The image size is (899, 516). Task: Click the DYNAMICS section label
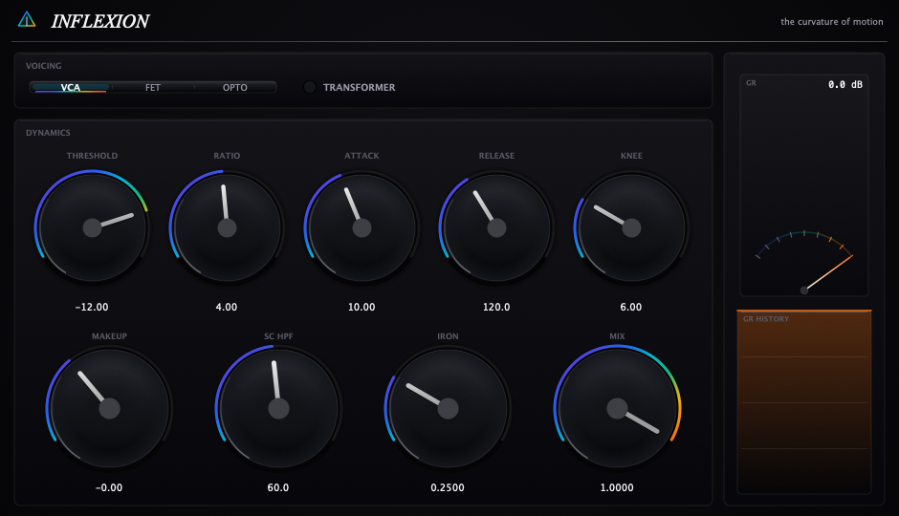tap(48, 133)
